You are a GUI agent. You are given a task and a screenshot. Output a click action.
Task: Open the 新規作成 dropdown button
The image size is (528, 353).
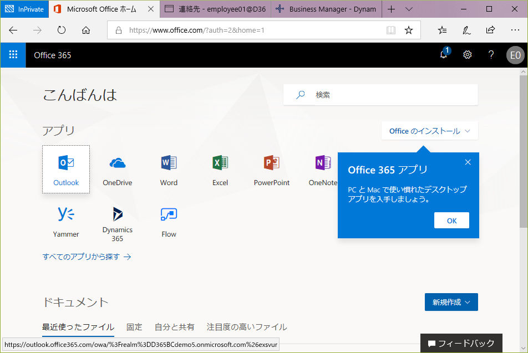[451, 302]
